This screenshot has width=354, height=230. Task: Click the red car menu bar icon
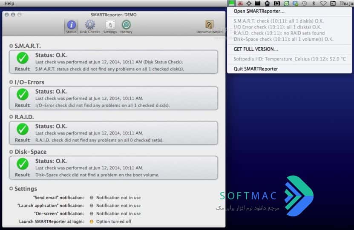click(240, 3)
